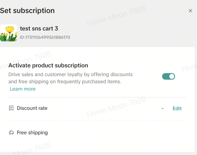Click the dash value beside Edit
This screenshot has width=197, height=155.
click(163, 108)
